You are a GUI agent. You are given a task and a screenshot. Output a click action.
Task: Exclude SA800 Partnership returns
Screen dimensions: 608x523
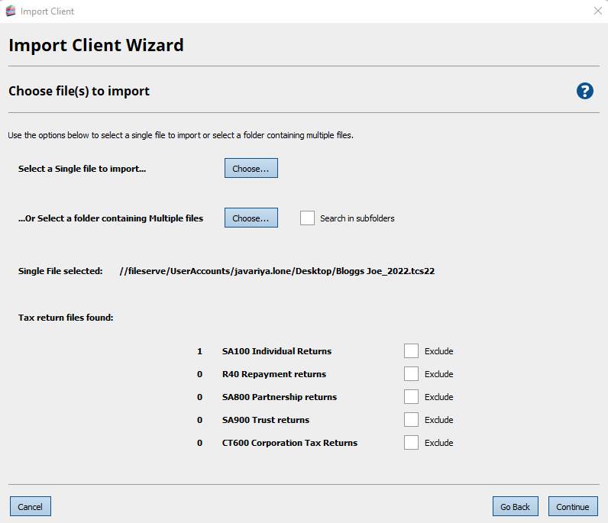pos(411,397)
